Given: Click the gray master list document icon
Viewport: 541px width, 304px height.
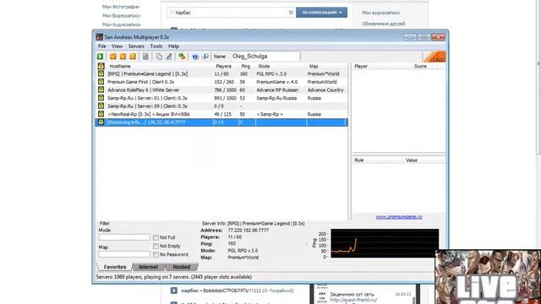Looking at the screenshot, I should [145, 57].
